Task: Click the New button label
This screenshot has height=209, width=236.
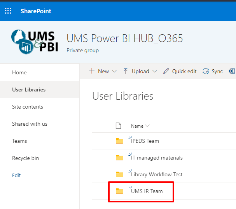Action: click(103, 71)
